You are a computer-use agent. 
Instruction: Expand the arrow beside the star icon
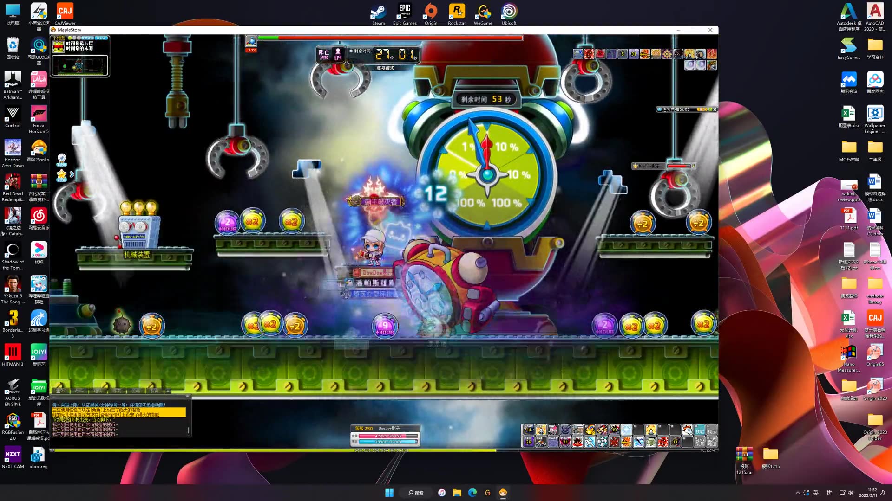tap(72, 174)
